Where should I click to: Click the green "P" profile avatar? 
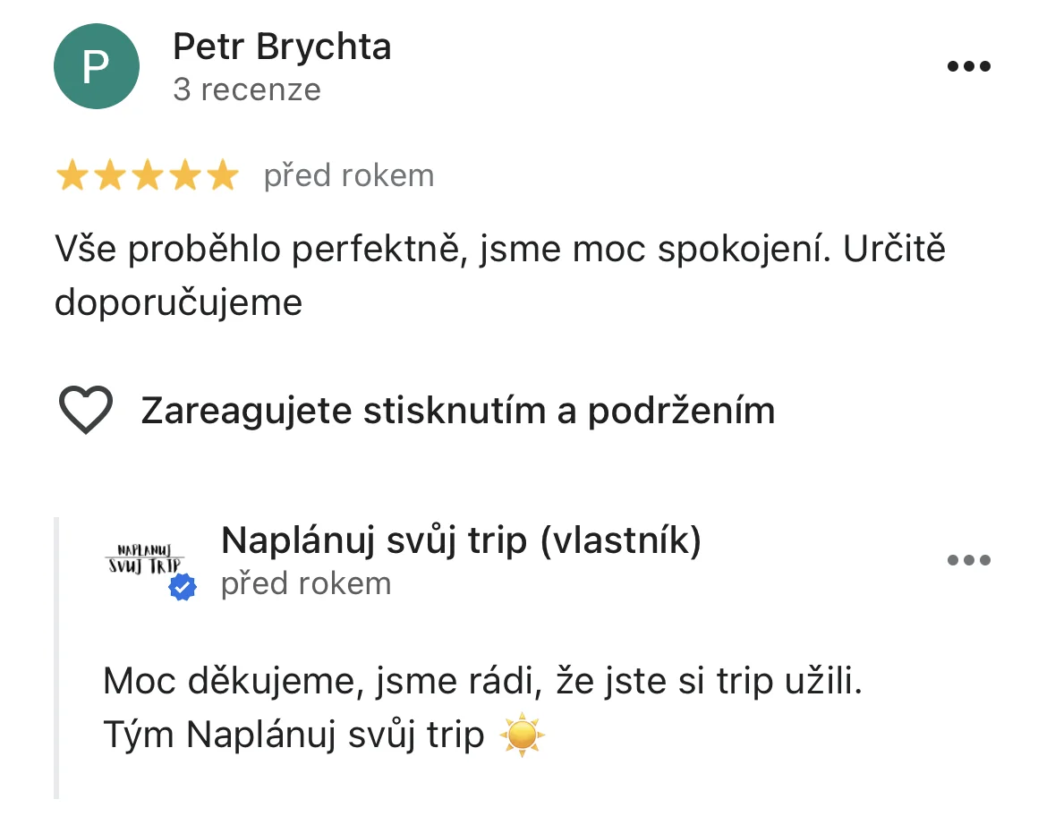(x=97, y=67)
